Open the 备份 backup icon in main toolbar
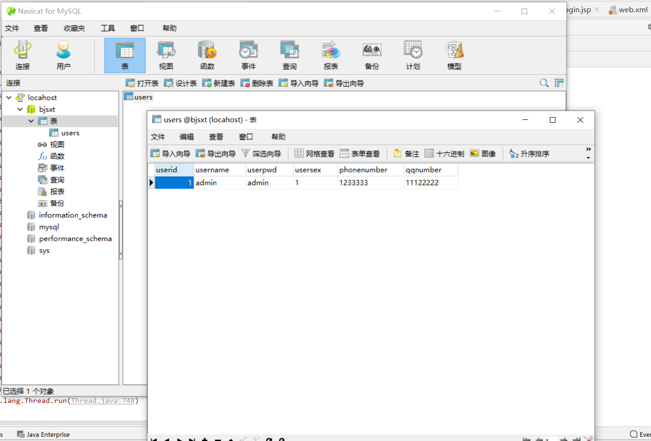This screenshot has width=651, height=441. click(x=372, y=55)
